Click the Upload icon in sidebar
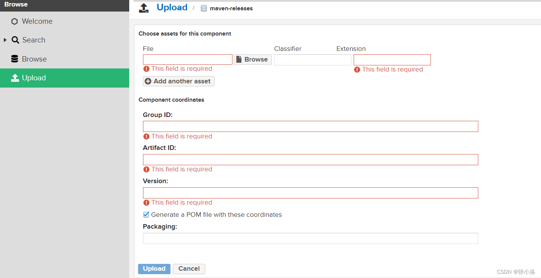The width and height of the screenshot is (541, 278). coord(15,78)
